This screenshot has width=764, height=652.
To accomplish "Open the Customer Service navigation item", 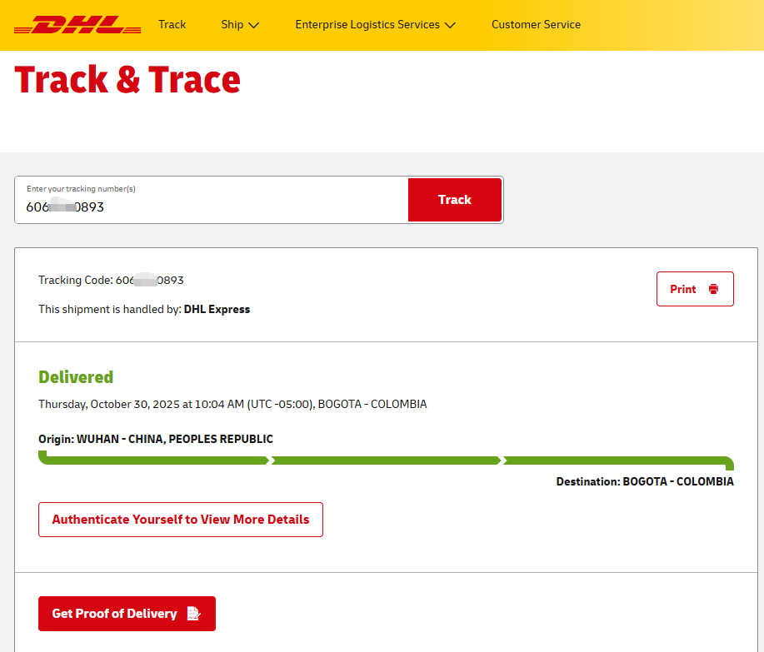I will point(536,25).
